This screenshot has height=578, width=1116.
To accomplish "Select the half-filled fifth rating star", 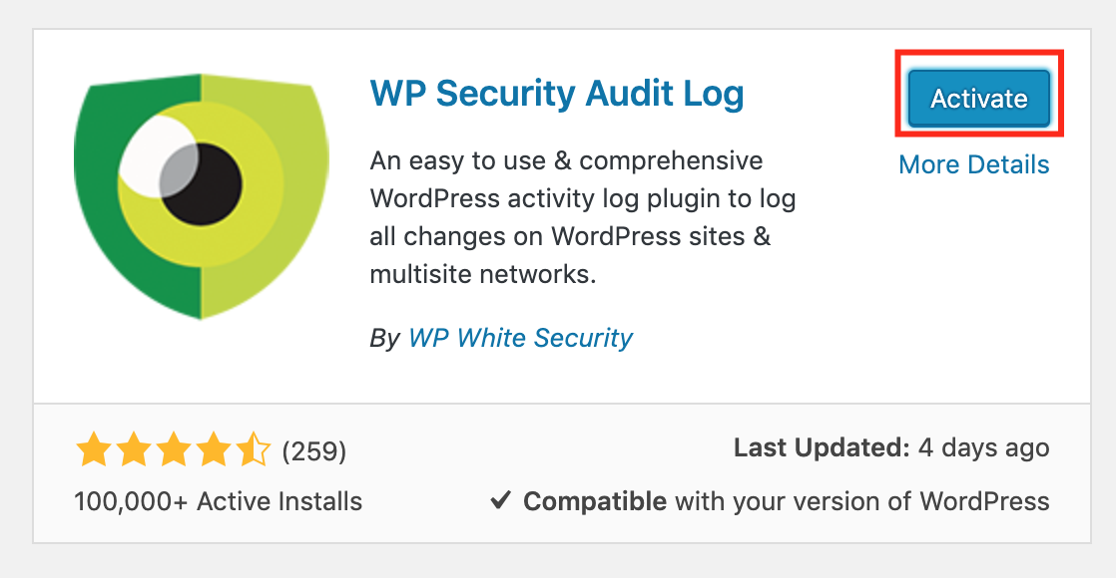I will click(254, 450).
